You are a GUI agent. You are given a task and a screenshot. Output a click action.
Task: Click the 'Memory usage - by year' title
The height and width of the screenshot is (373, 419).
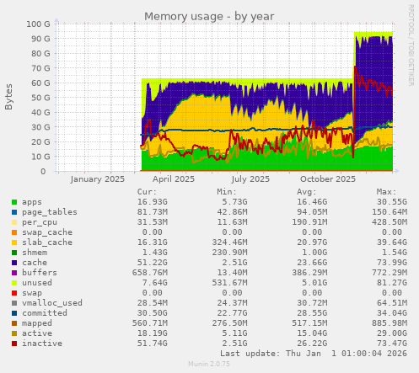point(209,17)
